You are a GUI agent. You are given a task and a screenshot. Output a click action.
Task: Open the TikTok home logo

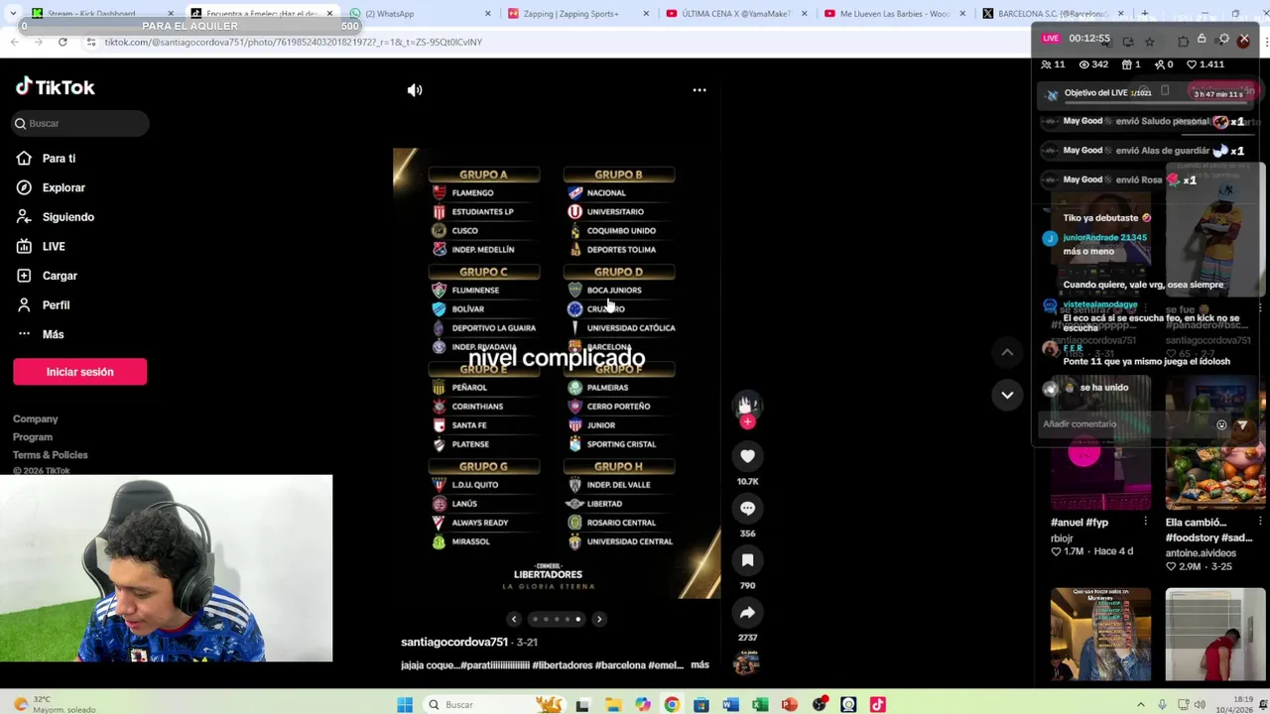56,87
